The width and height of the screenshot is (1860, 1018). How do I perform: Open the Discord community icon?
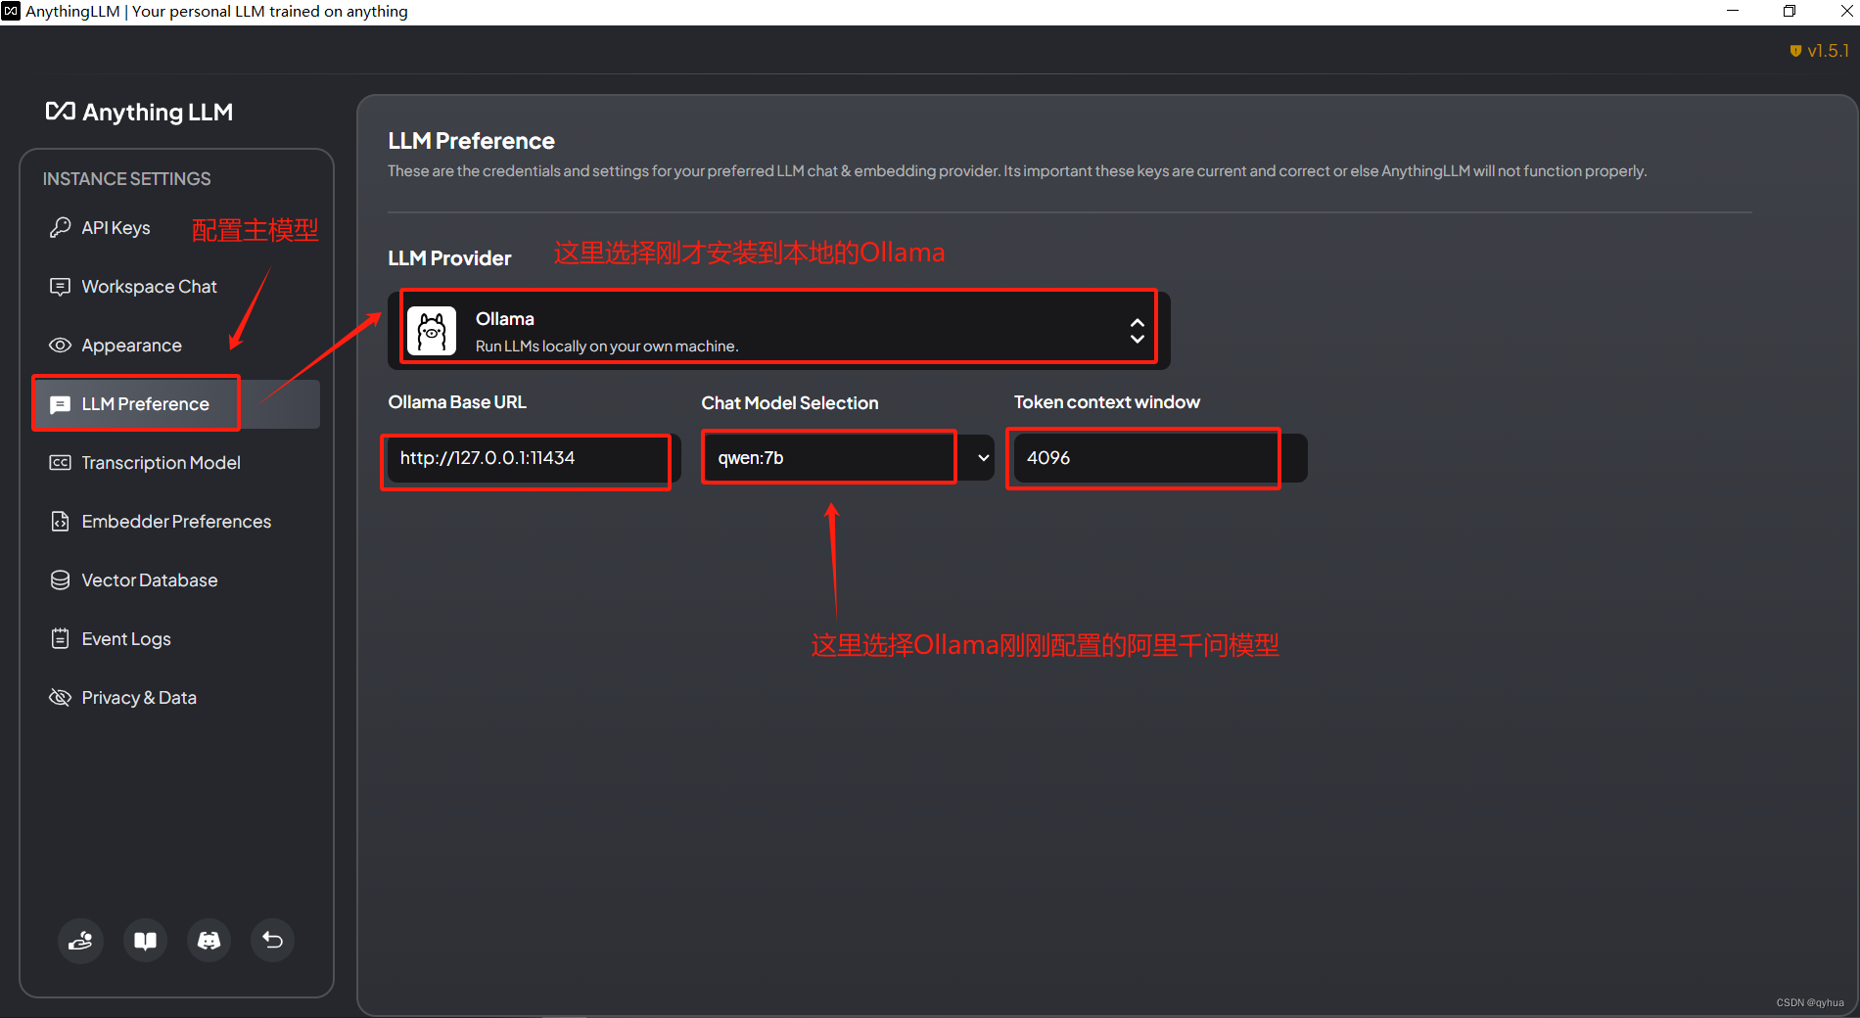(x=209, y=941)
